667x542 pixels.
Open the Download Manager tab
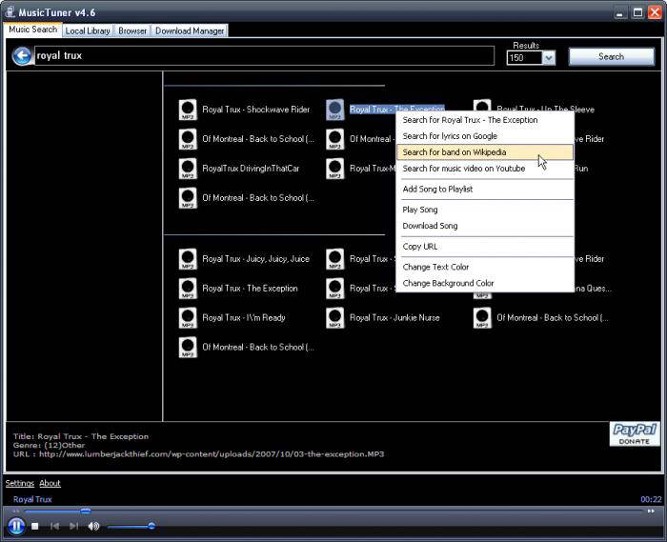(190, 30)
